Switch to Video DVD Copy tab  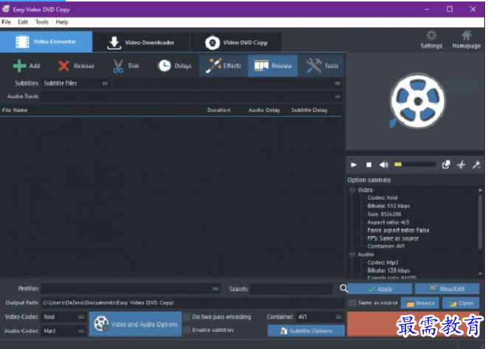pyautogui.click(x=236, y=43)
